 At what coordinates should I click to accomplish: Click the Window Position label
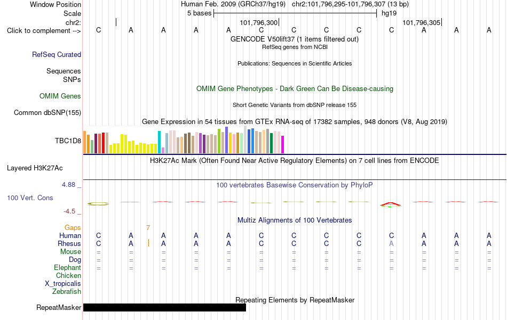(56, 4)
